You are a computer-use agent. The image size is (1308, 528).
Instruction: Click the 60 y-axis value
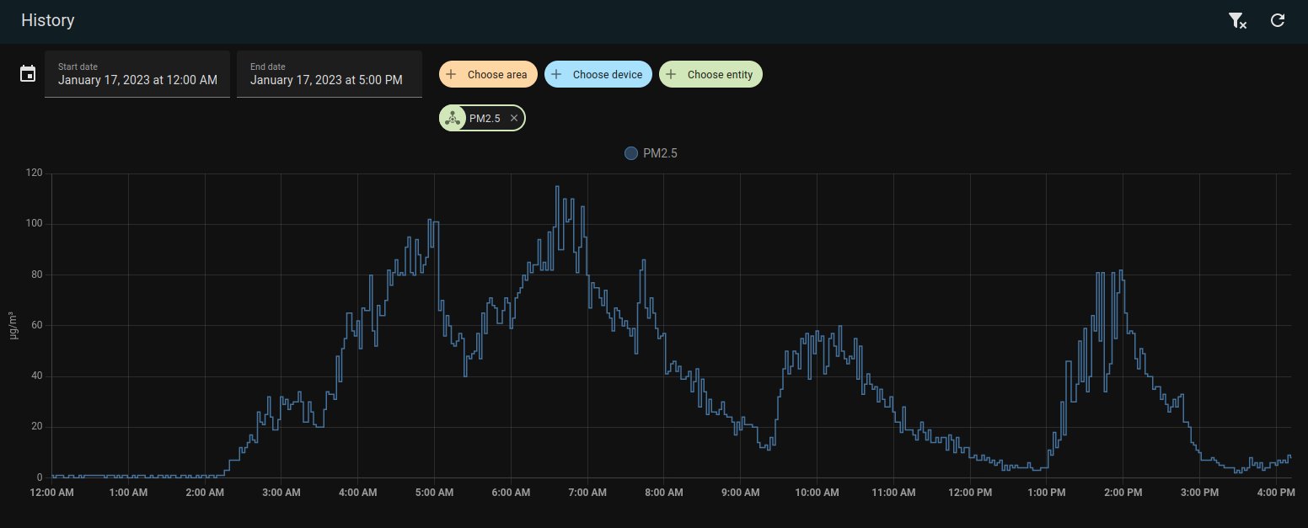tap(37, 325)
